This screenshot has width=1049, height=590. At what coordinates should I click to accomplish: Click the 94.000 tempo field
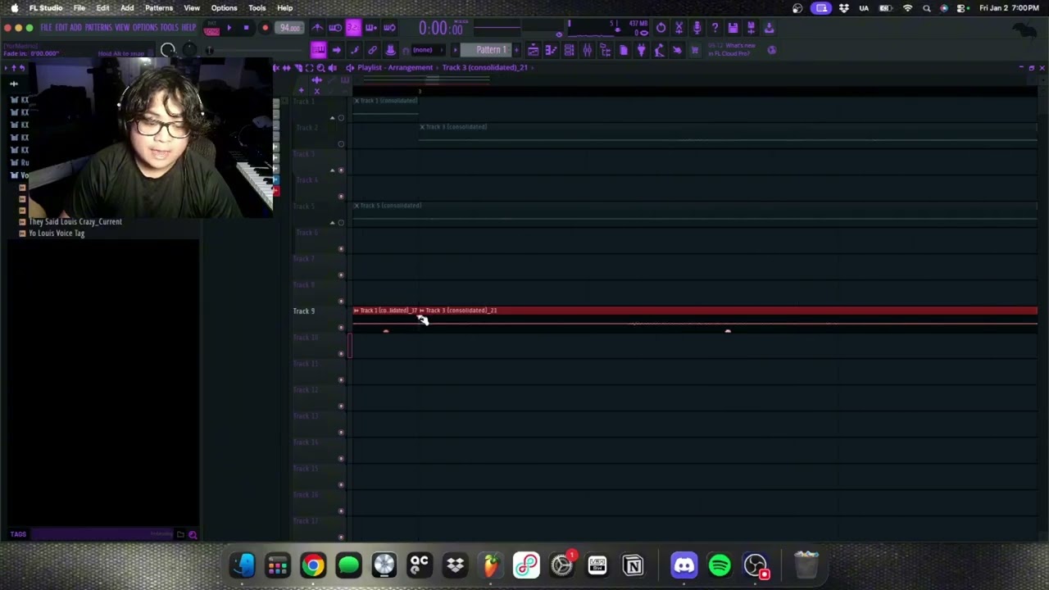289,27
